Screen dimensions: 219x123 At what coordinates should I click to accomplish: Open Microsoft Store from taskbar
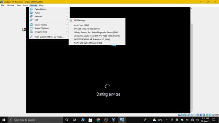pyautogui.click(x=90, y=120)
